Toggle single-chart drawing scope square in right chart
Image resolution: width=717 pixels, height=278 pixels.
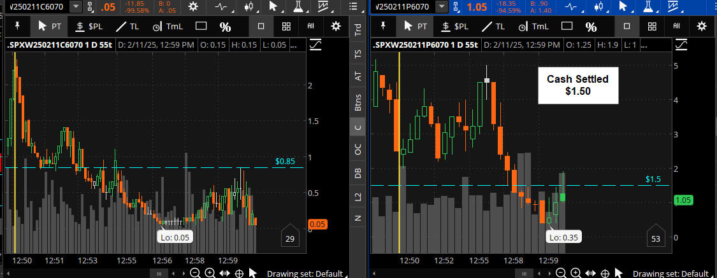tap(626, 26)
